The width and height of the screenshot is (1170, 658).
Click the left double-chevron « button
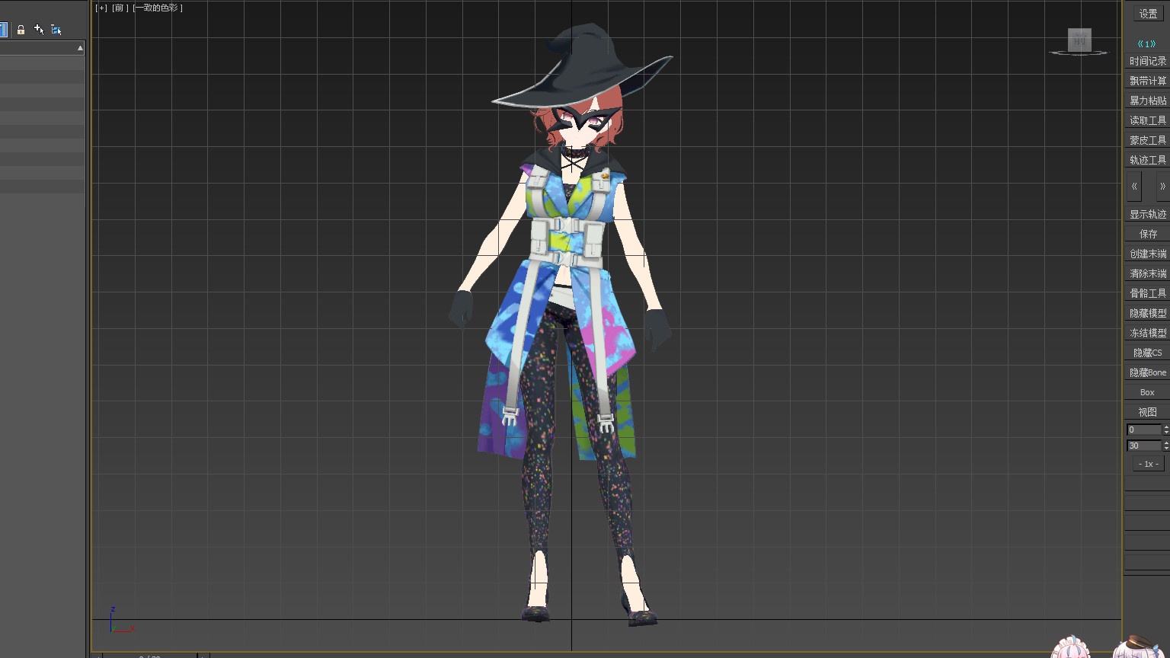(x=1134, y=187)
